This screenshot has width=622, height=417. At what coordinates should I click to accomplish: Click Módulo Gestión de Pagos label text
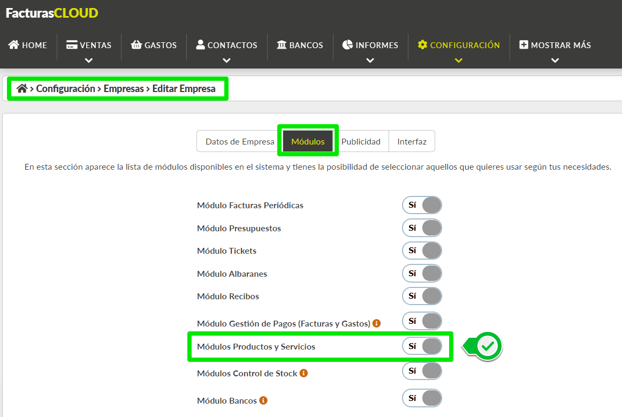coord(284,324)
